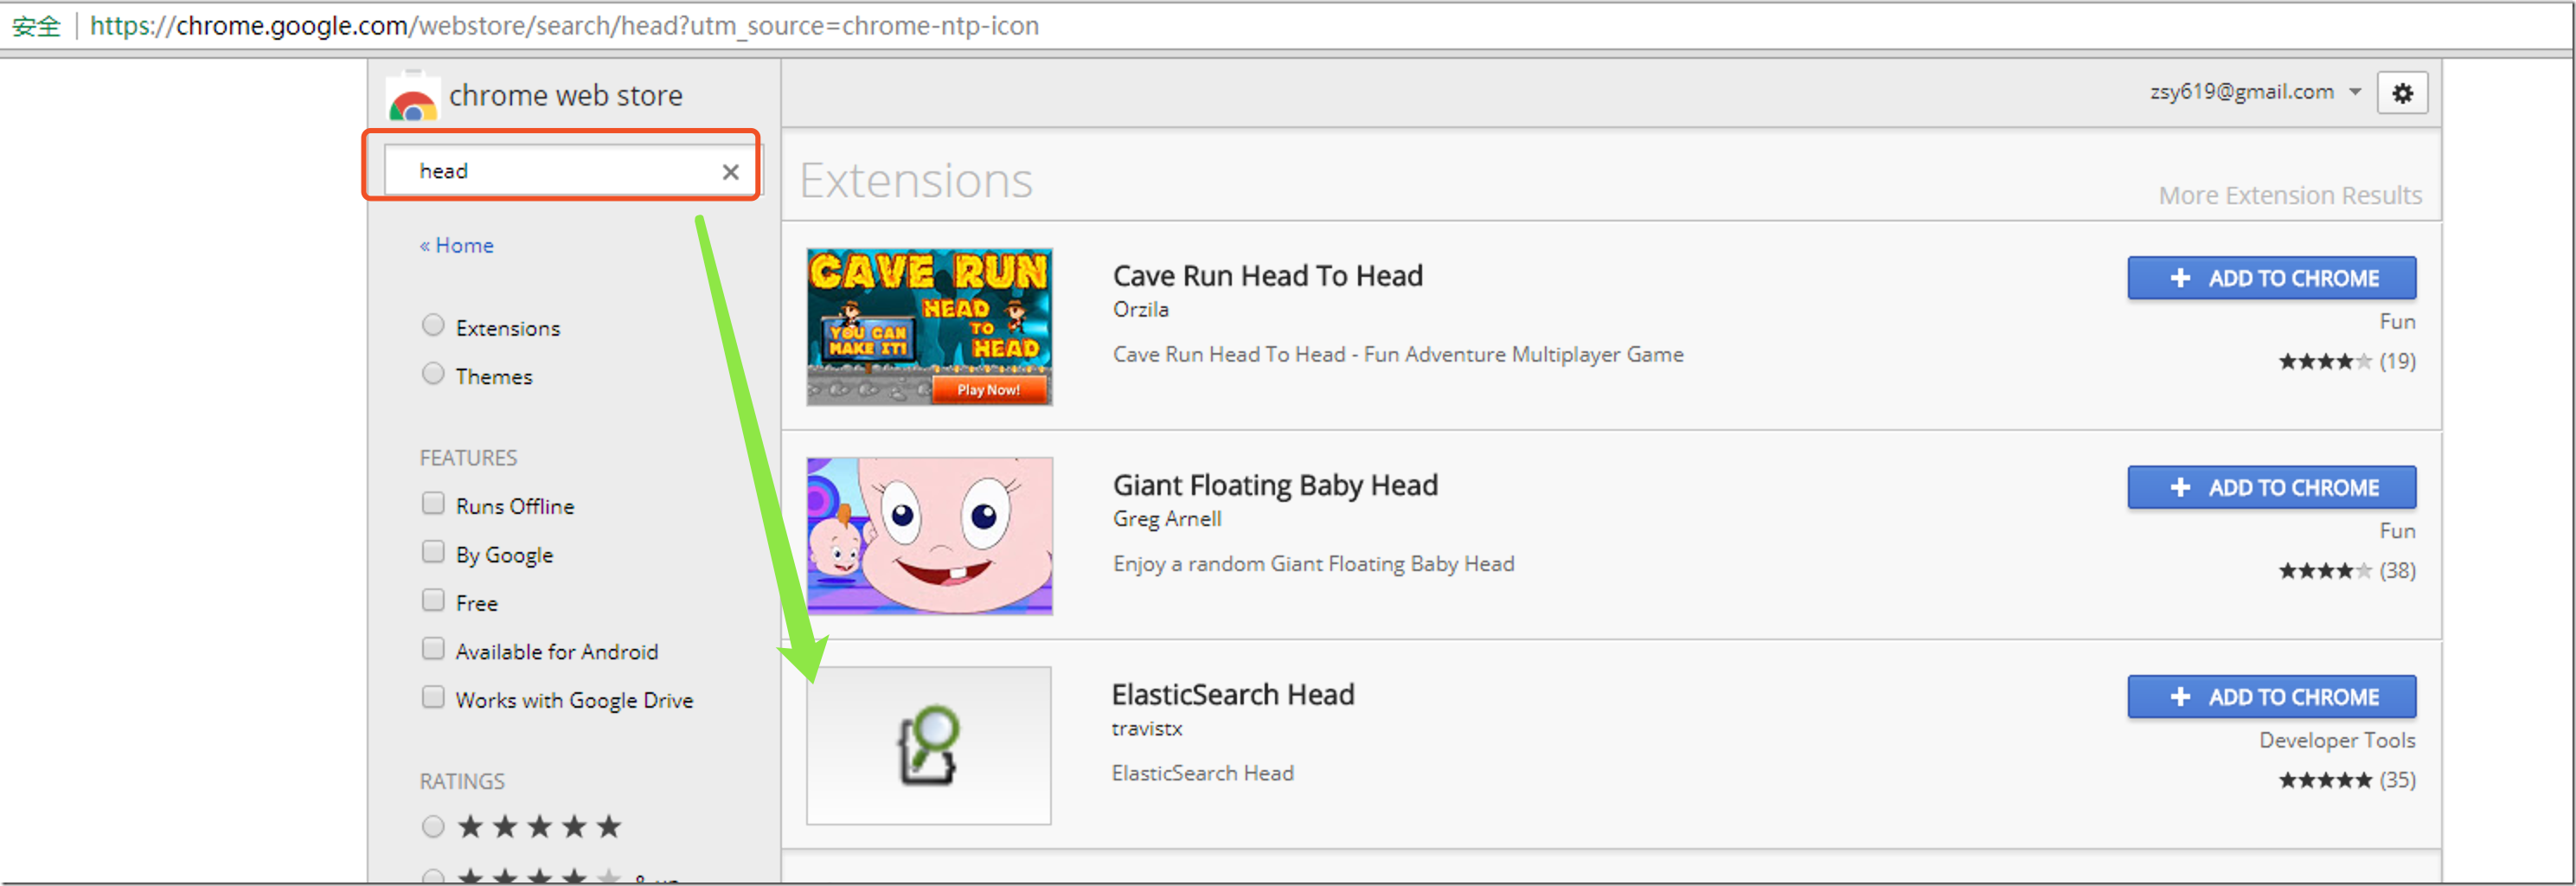Screen dimensions: 2576x886
Task: Add Giant Floating Baby Head to Chrome
Action: tap(2271, 488)
